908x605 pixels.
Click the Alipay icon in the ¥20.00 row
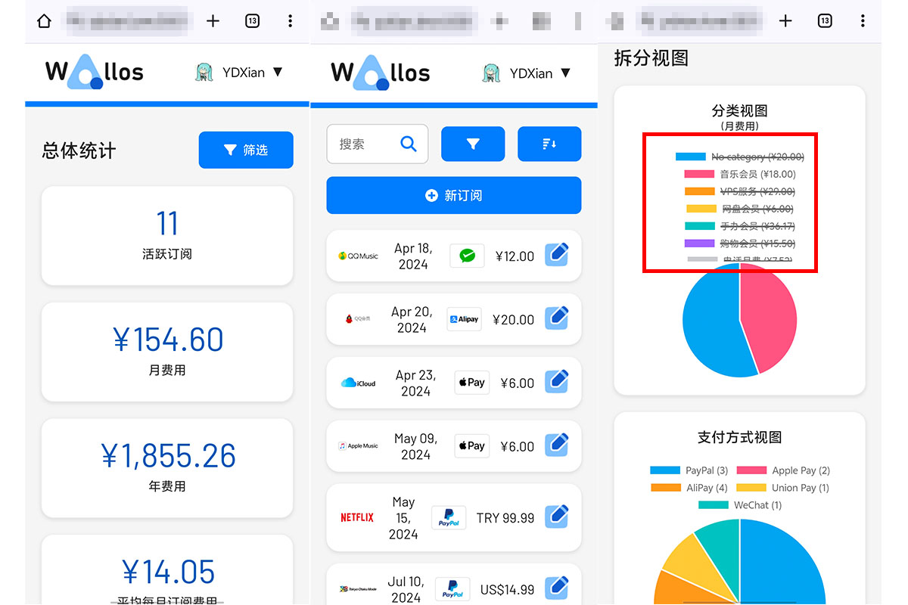(x=464, y=319)
